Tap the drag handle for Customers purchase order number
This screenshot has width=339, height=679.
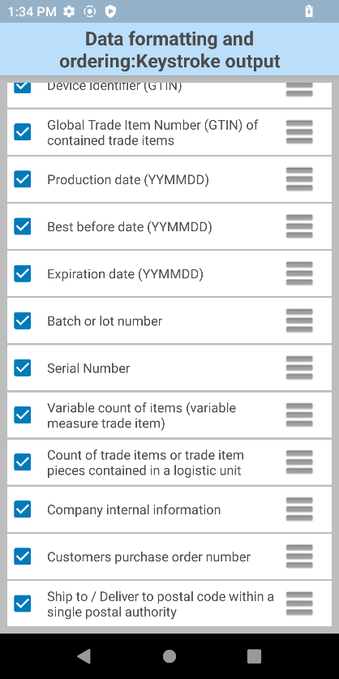coord(299,557)
